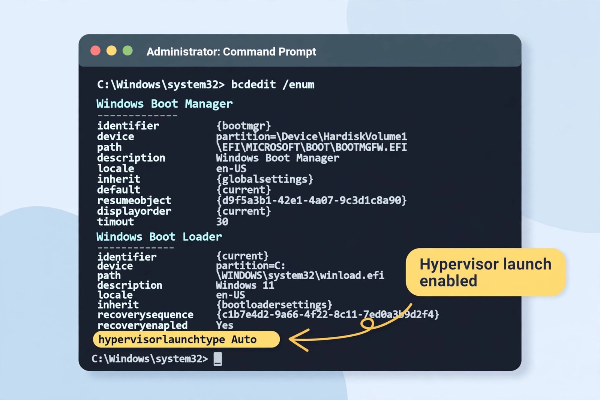Click the "recoverysequence" label
The height and width of the screenshot is (400, 600).
click(x=145, y=315)
